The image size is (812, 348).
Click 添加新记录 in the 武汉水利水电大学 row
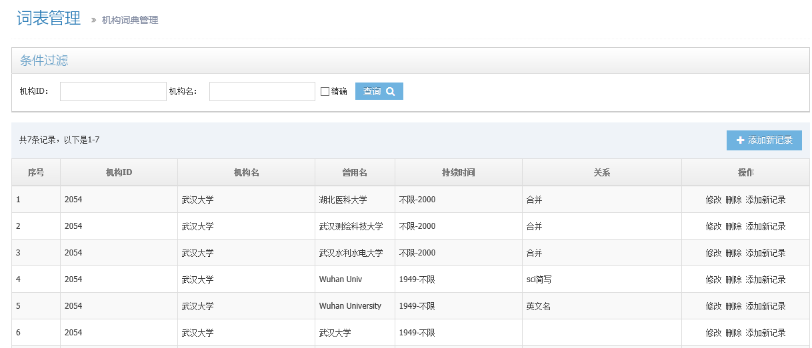tap(765, 253)
